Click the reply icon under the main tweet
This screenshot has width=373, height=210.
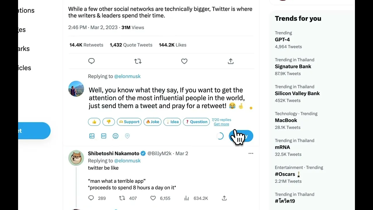92,61
